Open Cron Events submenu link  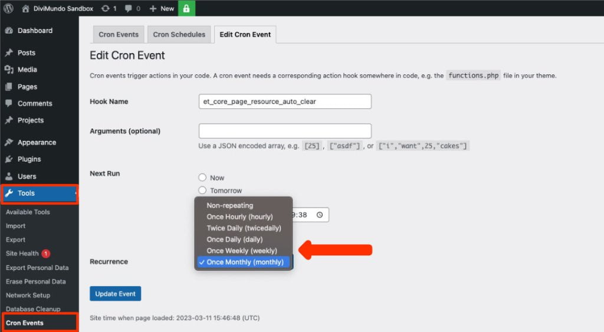pos(25,323)
